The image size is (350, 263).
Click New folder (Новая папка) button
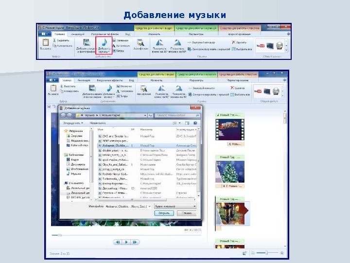click(x=98, y=123)
